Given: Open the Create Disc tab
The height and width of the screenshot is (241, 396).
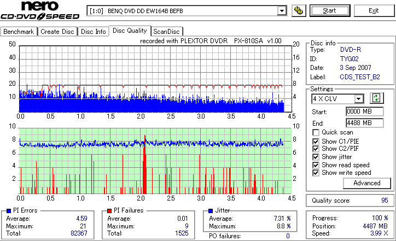Looking at the screenshot, I should tap(57, 32).
